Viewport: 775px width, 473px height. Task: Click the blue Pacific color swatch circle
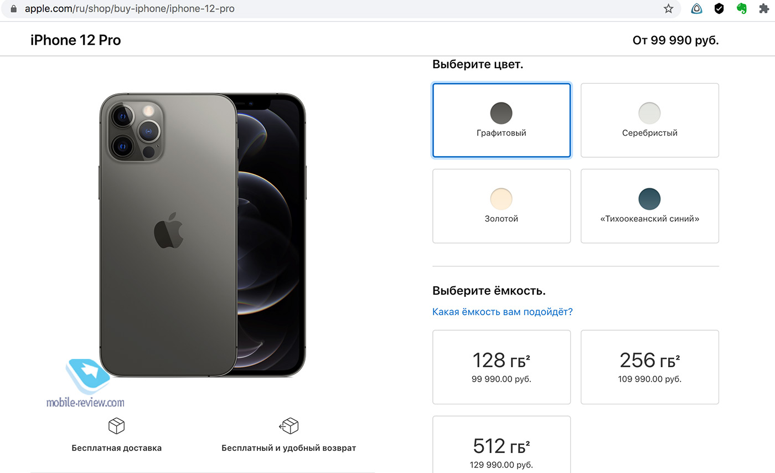tap(649, 199)
